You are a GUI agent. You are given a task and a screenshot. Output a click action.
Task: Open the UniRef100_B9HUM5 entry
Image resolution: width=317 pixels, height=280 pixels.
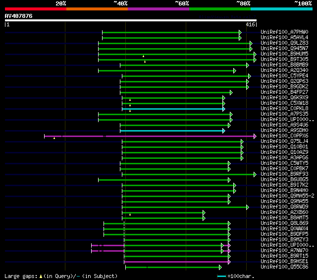pyautogui.click(x=284, y=54)
